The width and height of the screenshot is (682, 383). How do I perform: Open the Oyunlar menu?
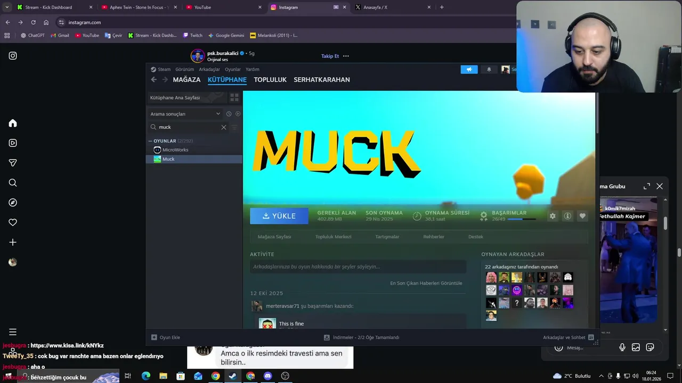233,69
